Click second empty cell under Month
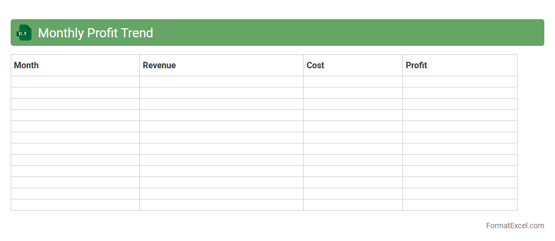This screenshot has height=241, width=555. (75, 93)
